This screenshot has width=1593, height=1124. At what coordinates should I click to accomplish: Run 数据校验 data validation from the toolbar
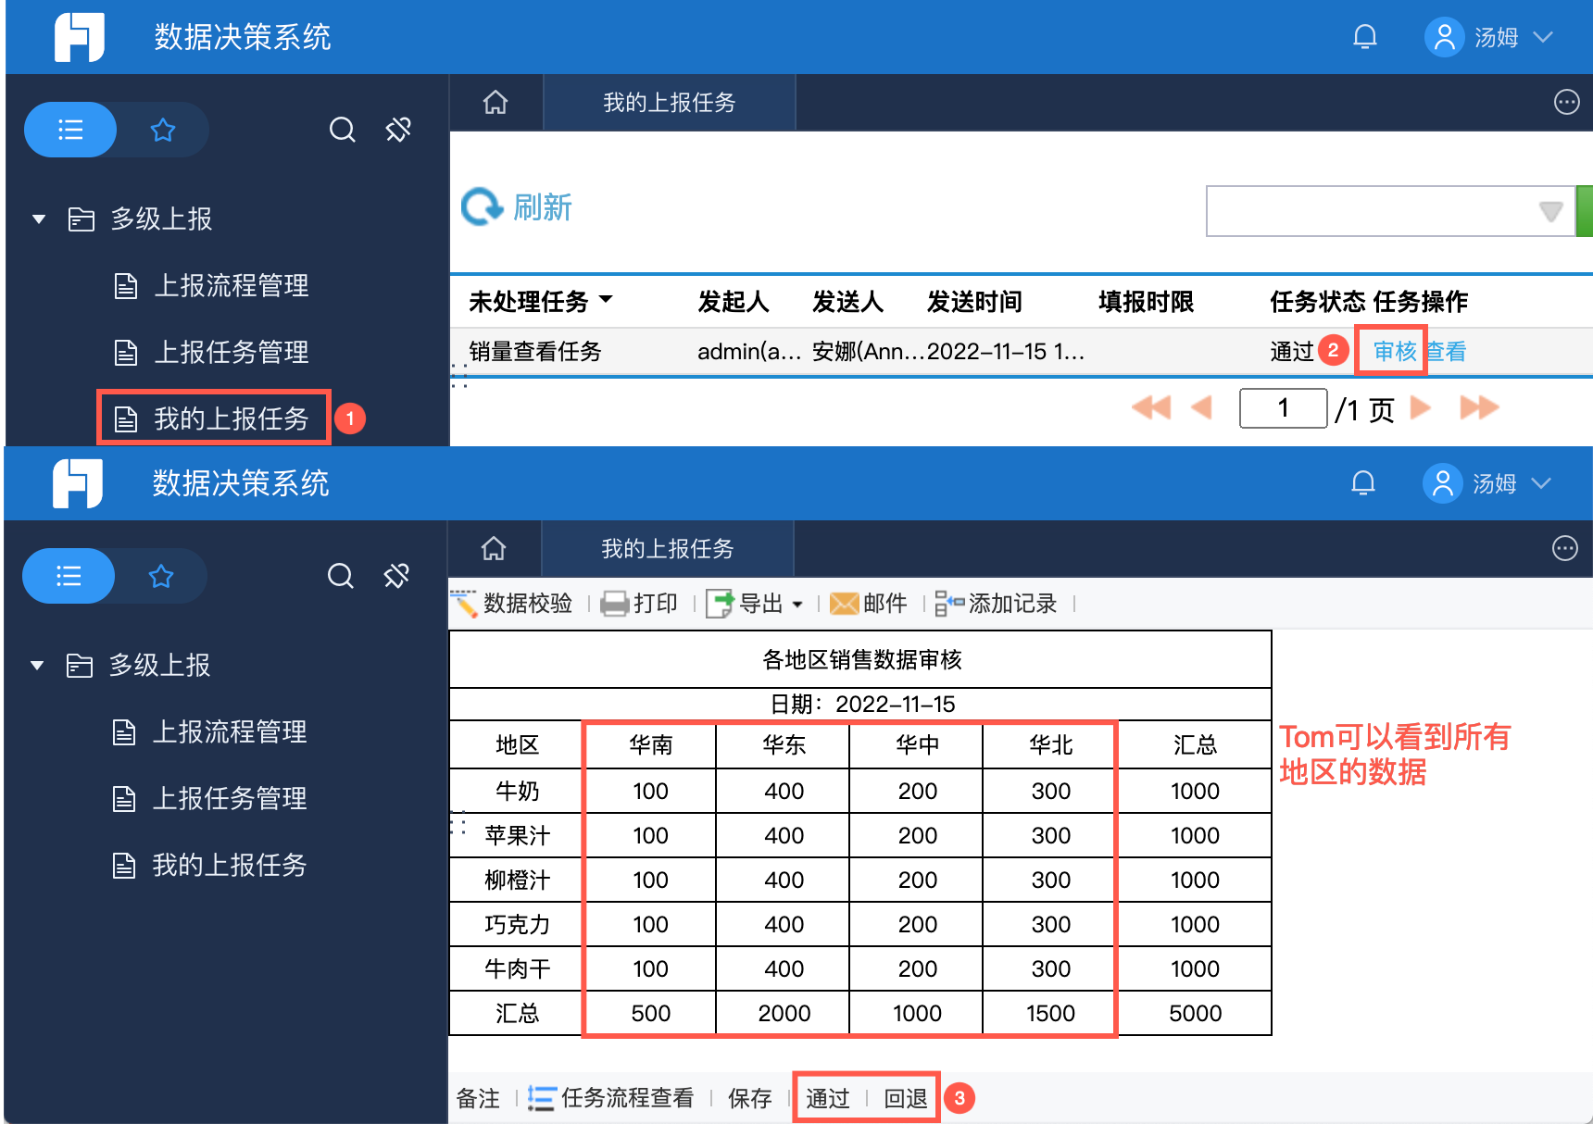(511, 604)
